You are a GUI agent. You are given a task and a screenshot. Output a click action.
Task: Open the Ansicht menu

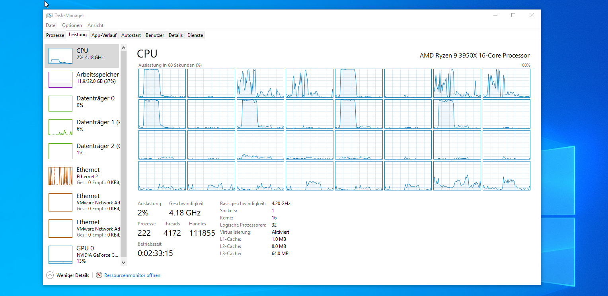pos(95,25)
